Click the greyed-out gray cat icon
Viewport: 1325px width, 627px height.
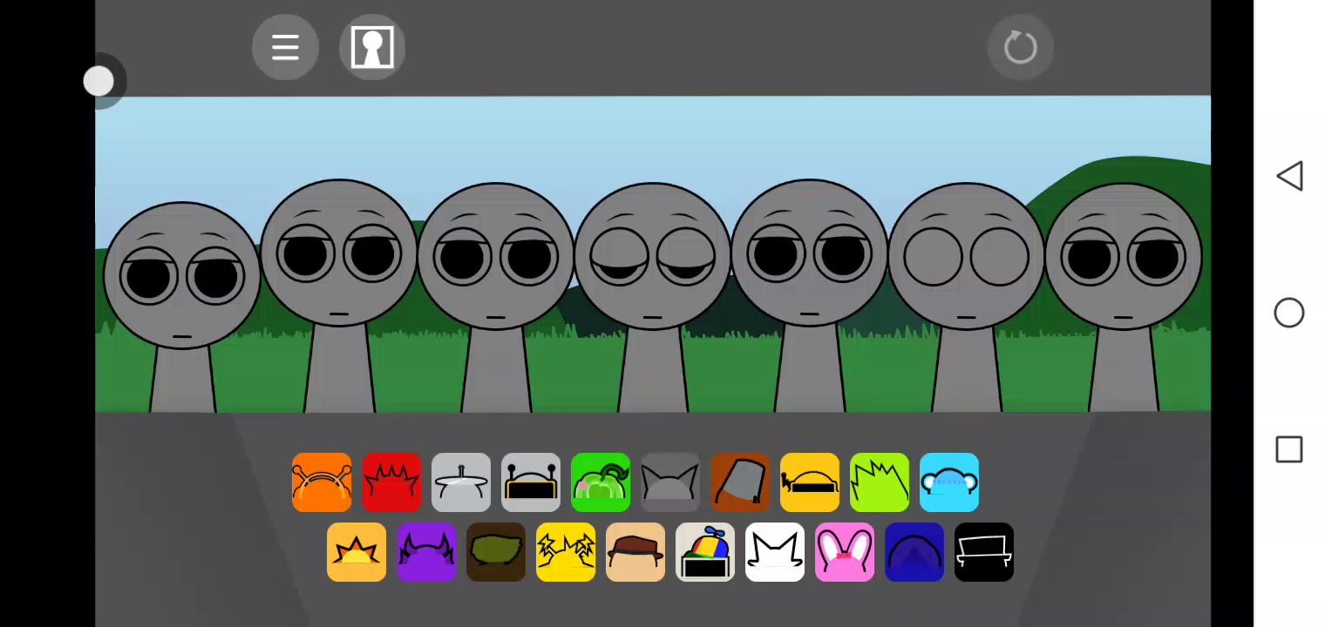tap(670, 482)
